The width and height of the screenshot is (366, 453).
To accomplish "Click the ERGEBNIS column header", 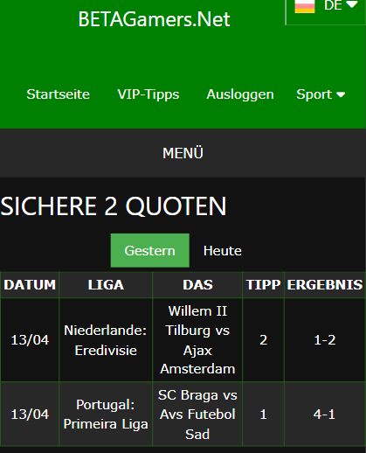I will (x=325, y=285).
